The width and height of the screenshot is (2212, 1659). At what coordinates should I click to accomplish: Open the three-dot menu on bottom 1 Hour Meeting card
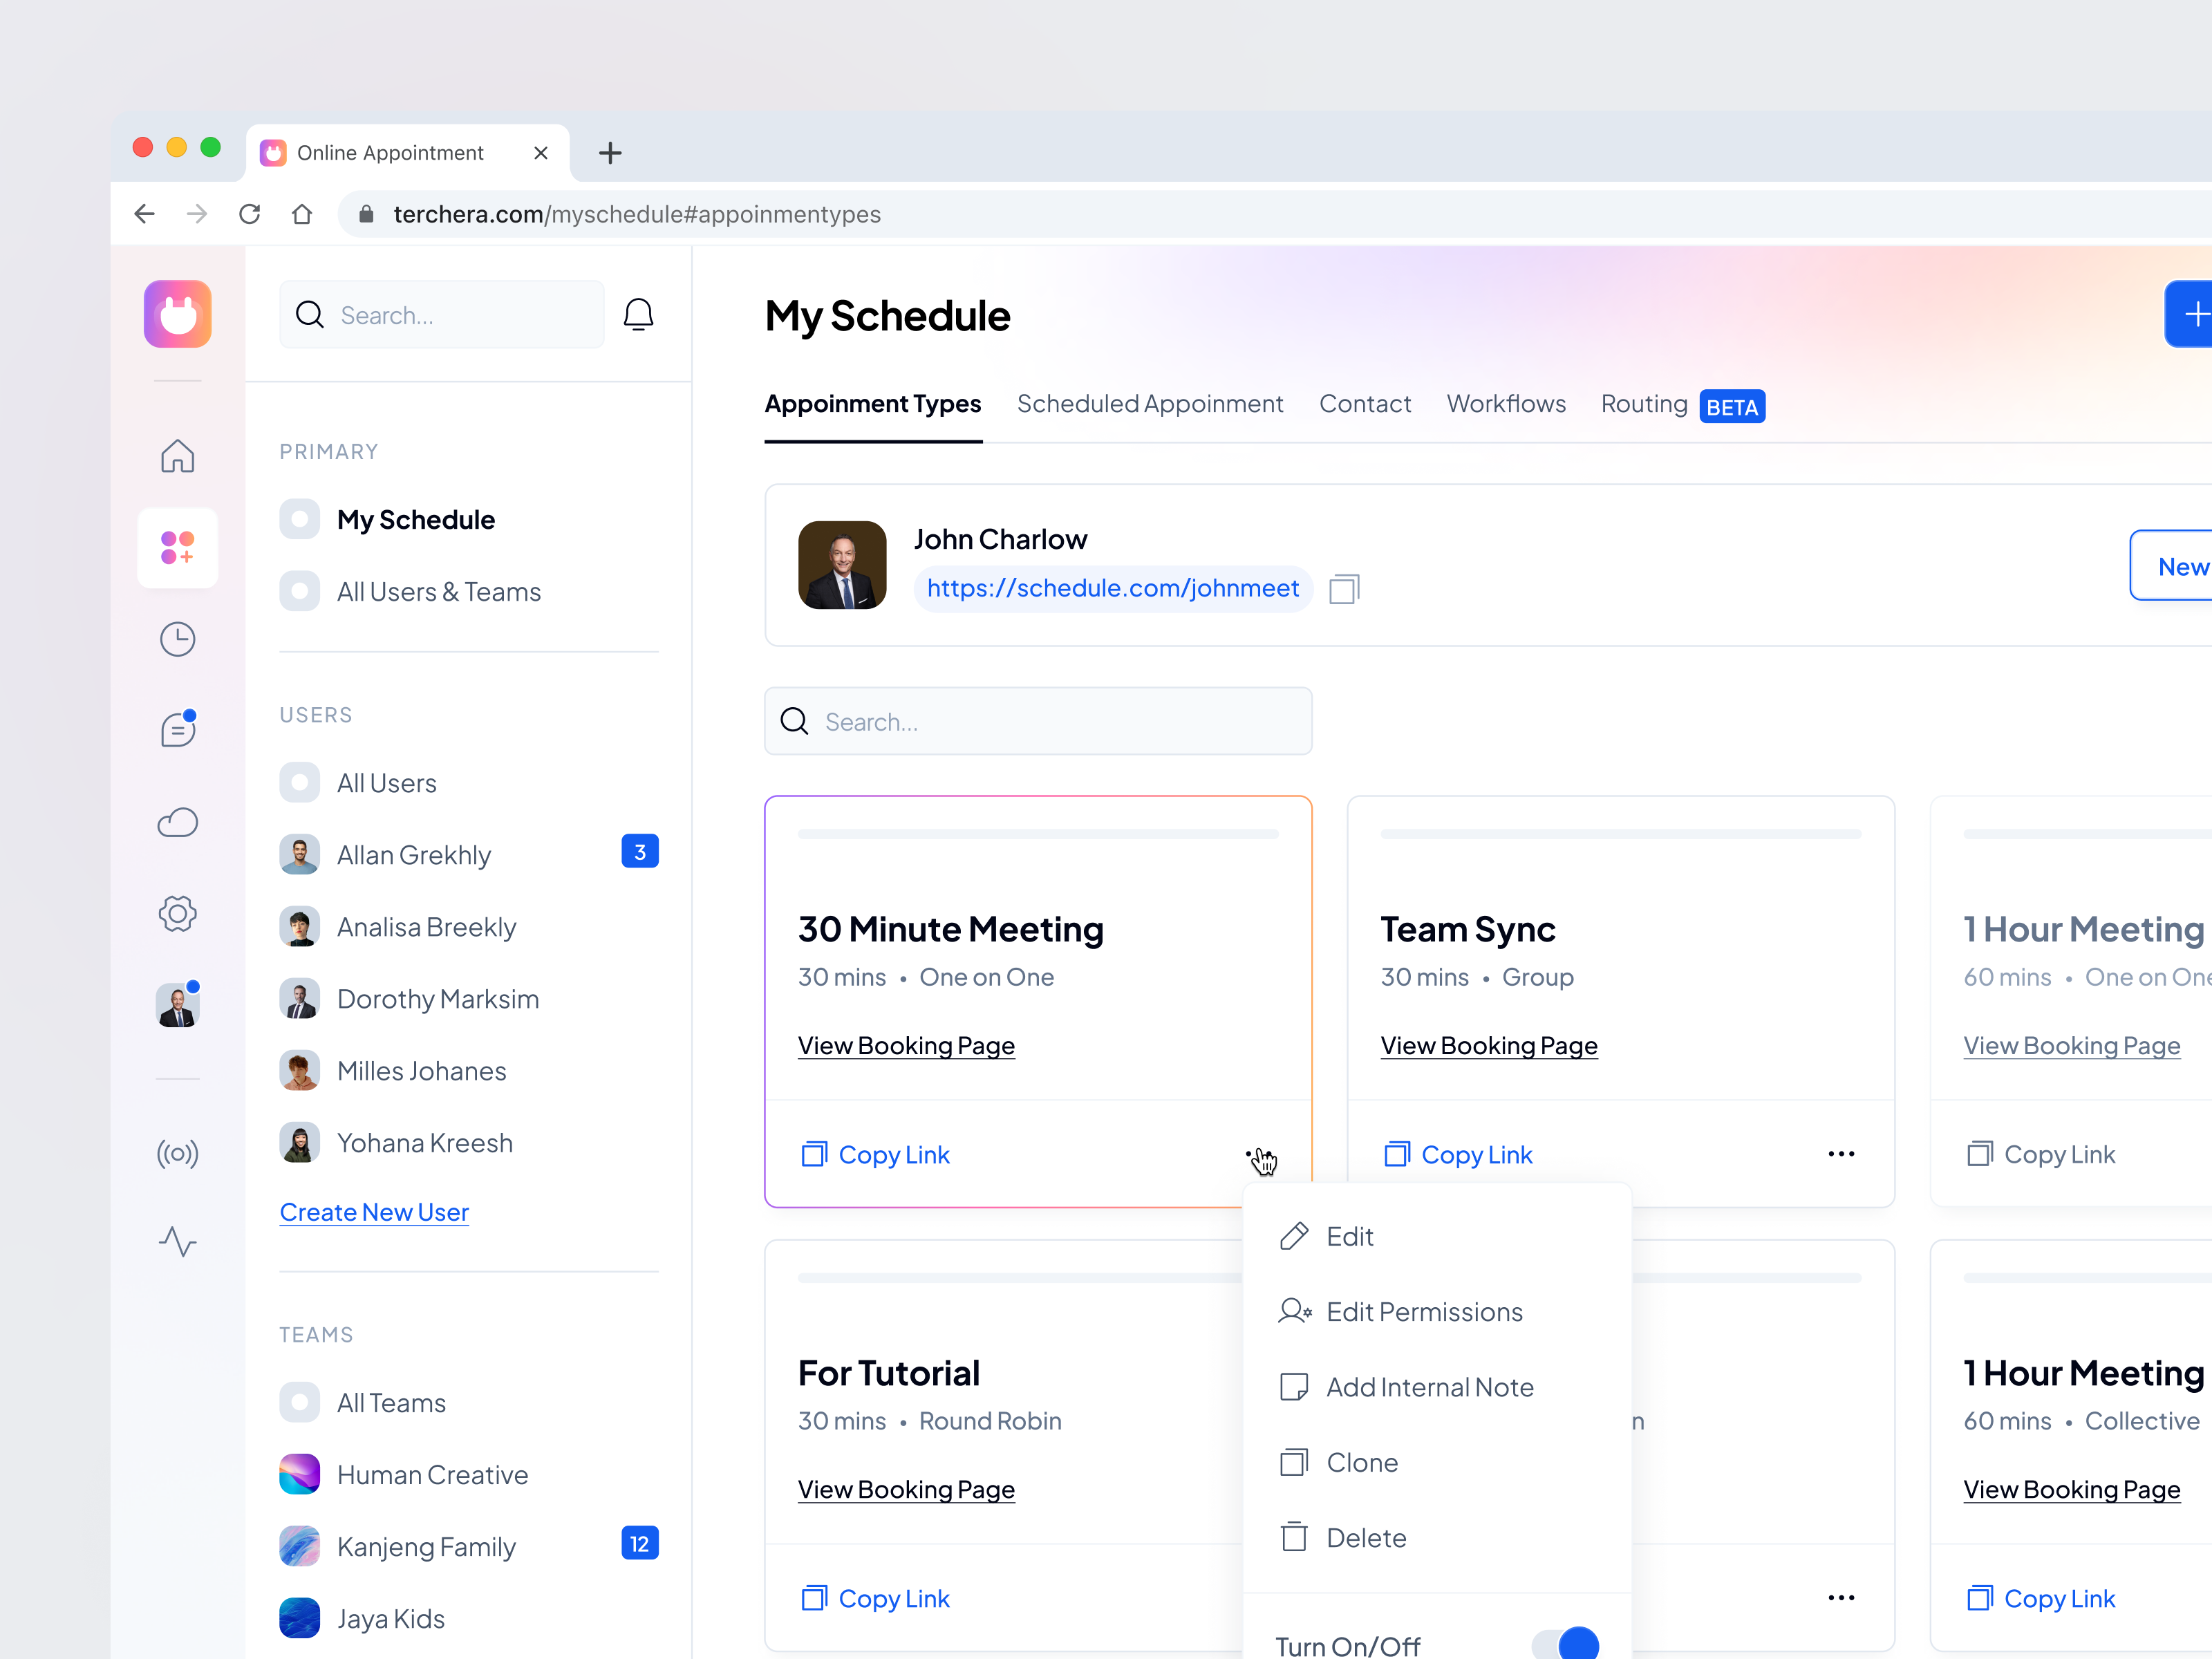pos(1841,1598)
